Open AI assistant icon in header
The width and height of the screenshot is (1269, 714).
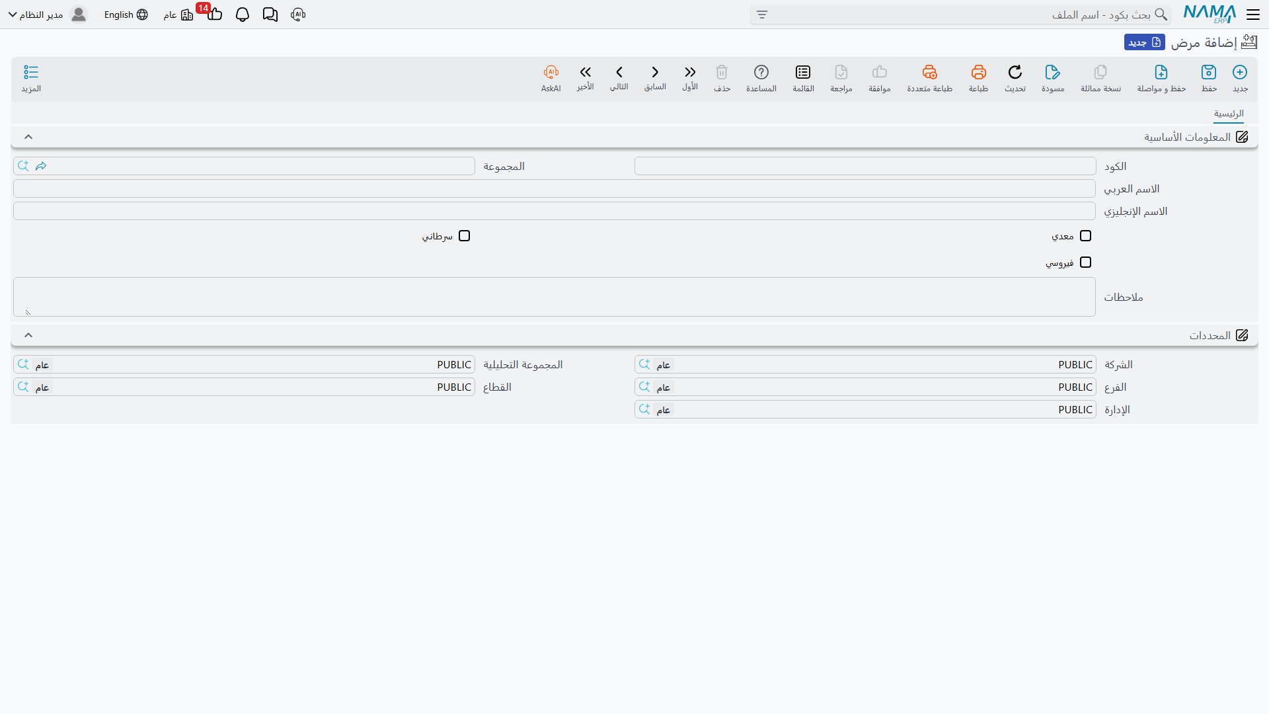click(x=298, y=15)
